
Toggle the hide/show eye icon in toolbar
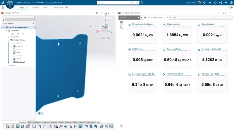86,126
